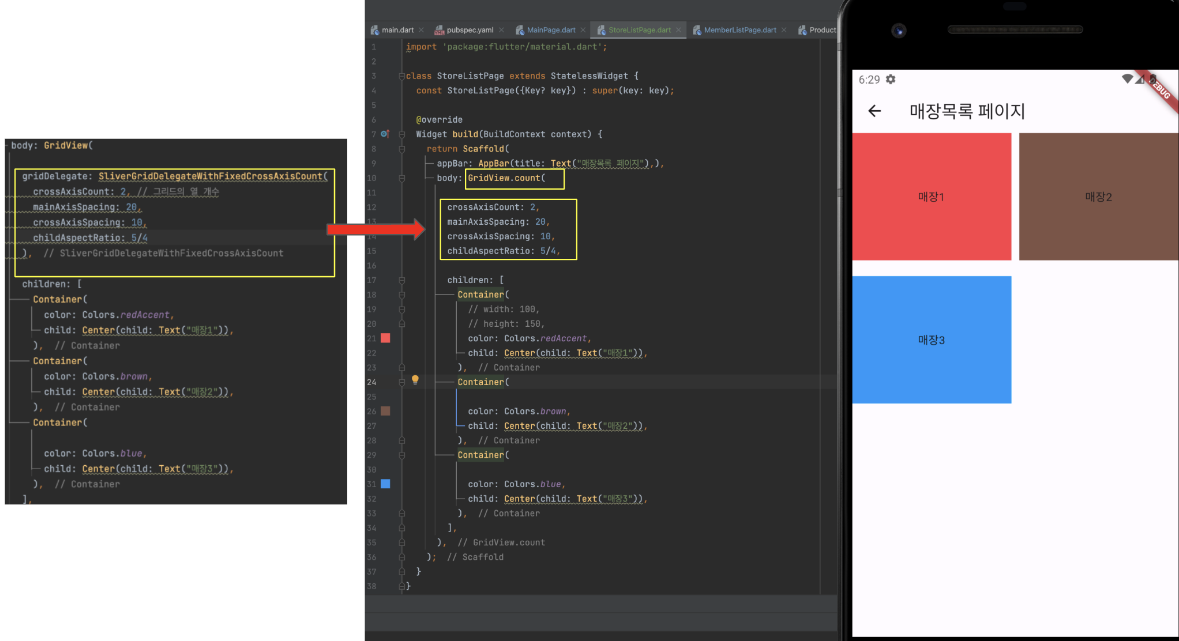Collapse the StoreListPage class fold marker
Image resolution: width=1179 pixels, height=641 pixels.
click(402, 76)
